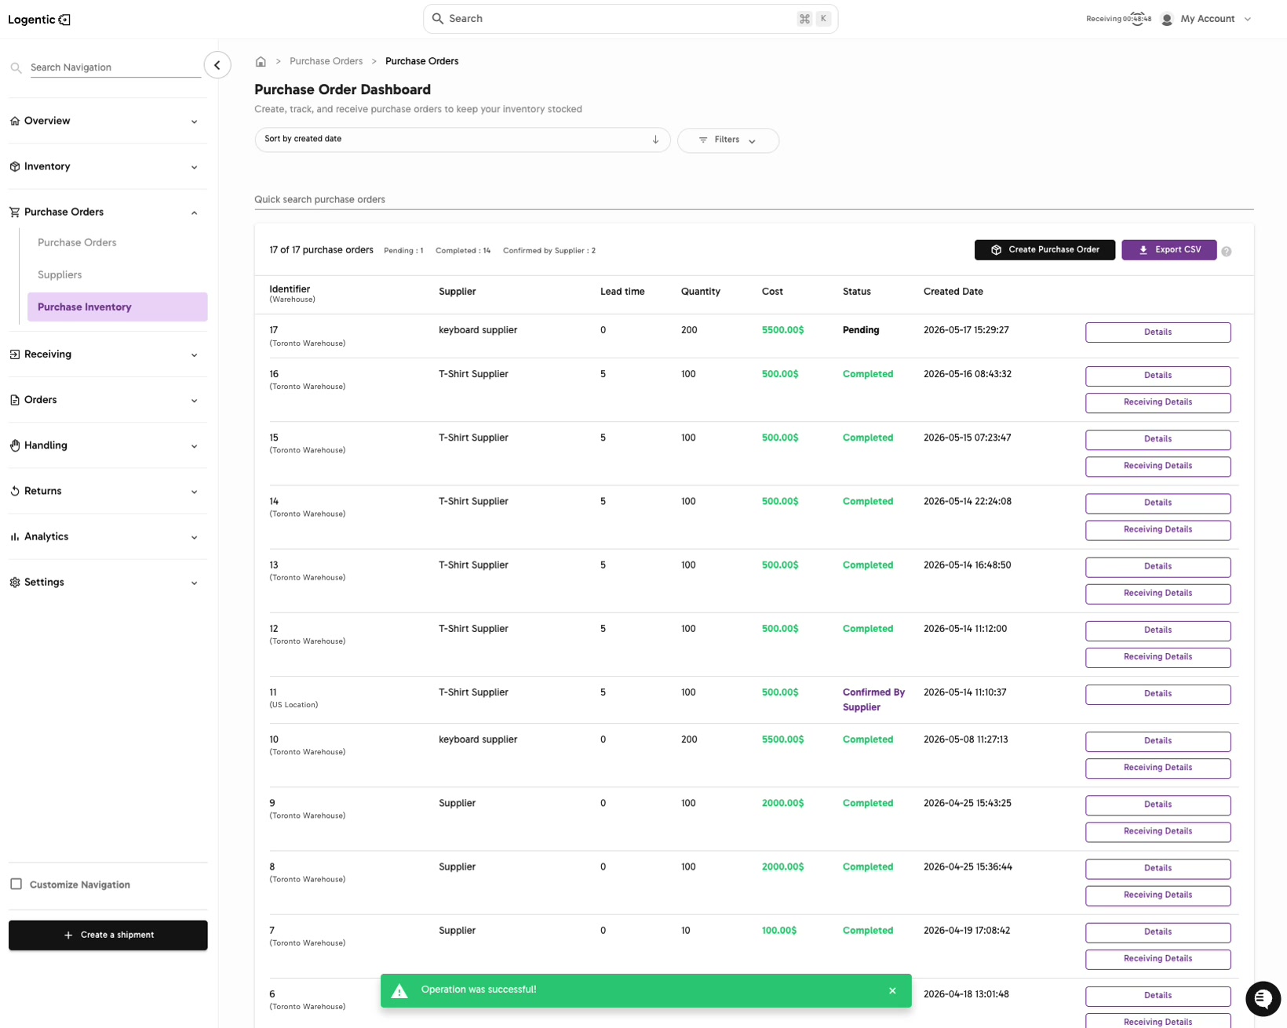
Task: Click the Logentic logo icon
Action: 65,20
